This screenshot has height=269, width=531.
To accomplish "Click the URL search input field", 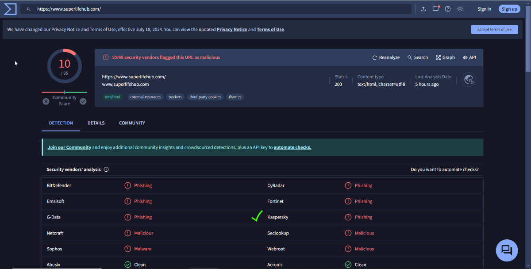I will pyautogui.click(x=217, y=9).
